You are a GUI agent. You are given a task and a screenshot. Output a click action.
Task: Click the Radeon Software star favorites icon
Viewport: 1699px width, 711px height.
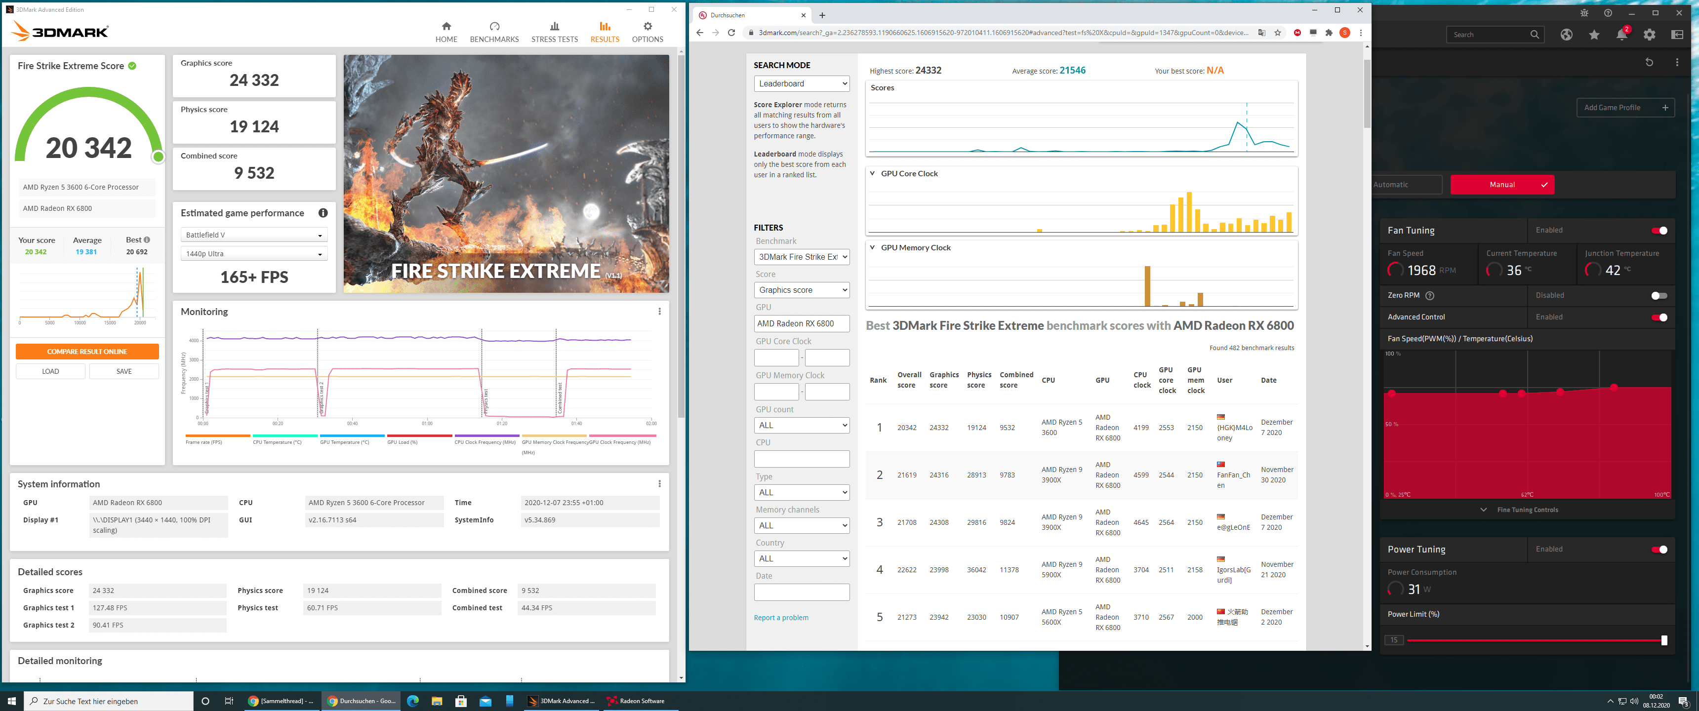1593,35
